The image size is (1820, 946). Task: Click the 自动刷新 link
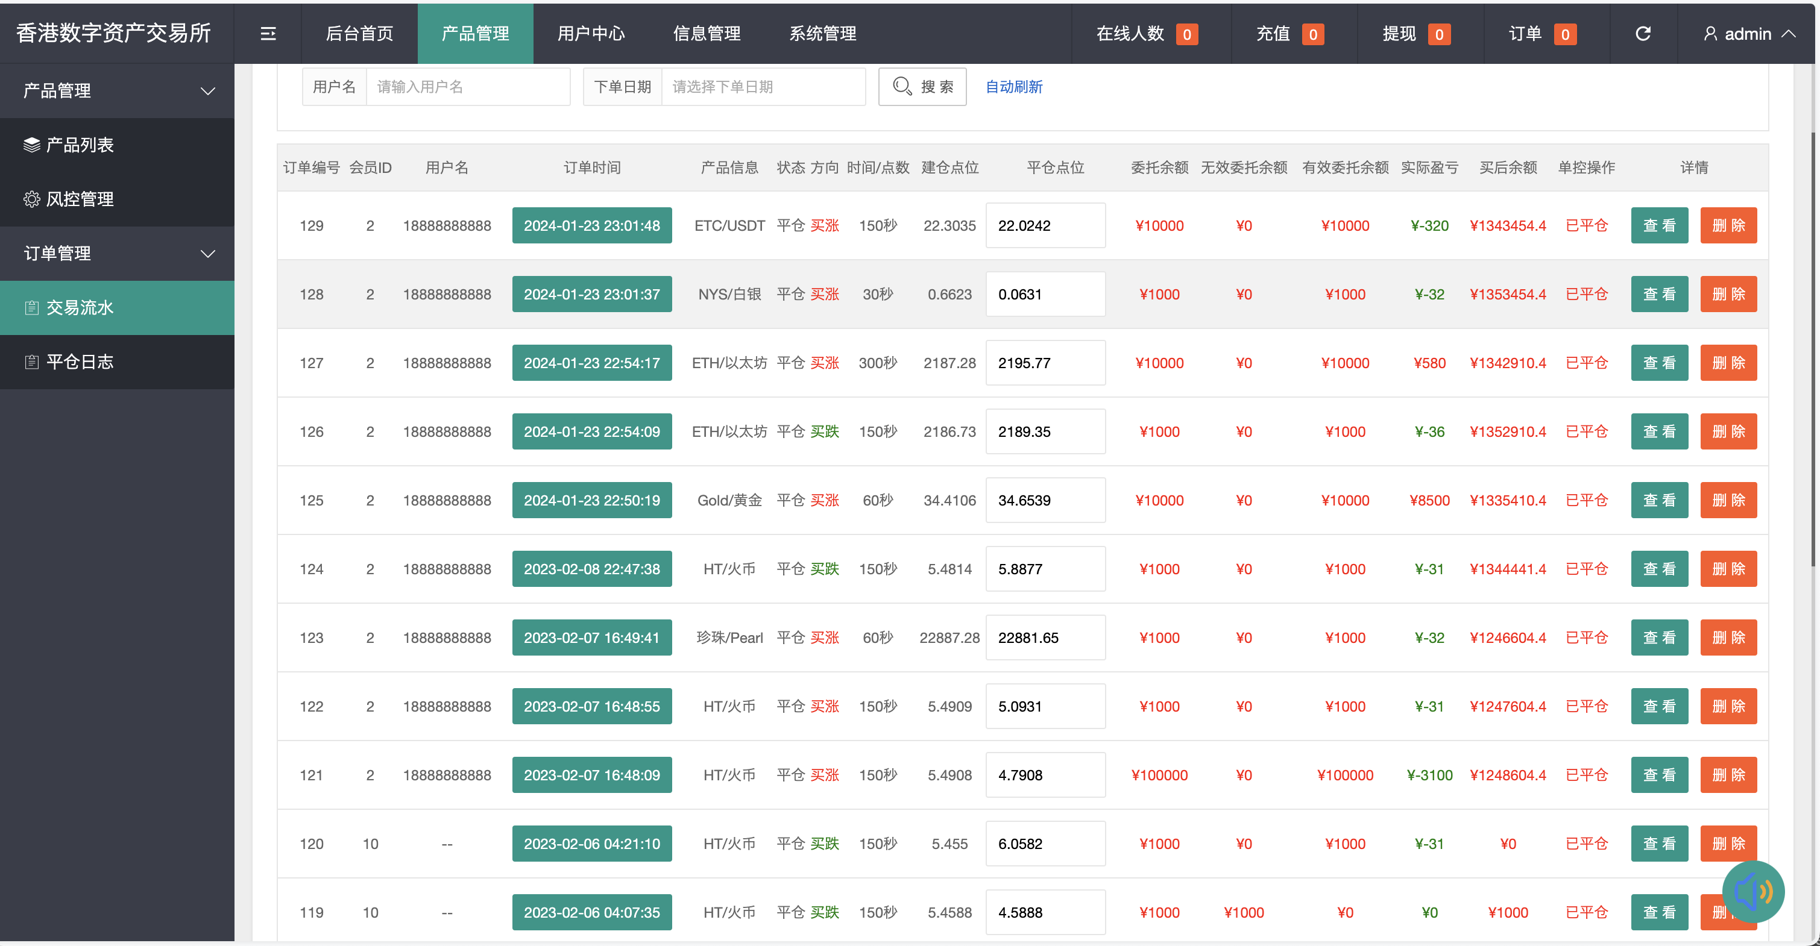(1013, 86)
